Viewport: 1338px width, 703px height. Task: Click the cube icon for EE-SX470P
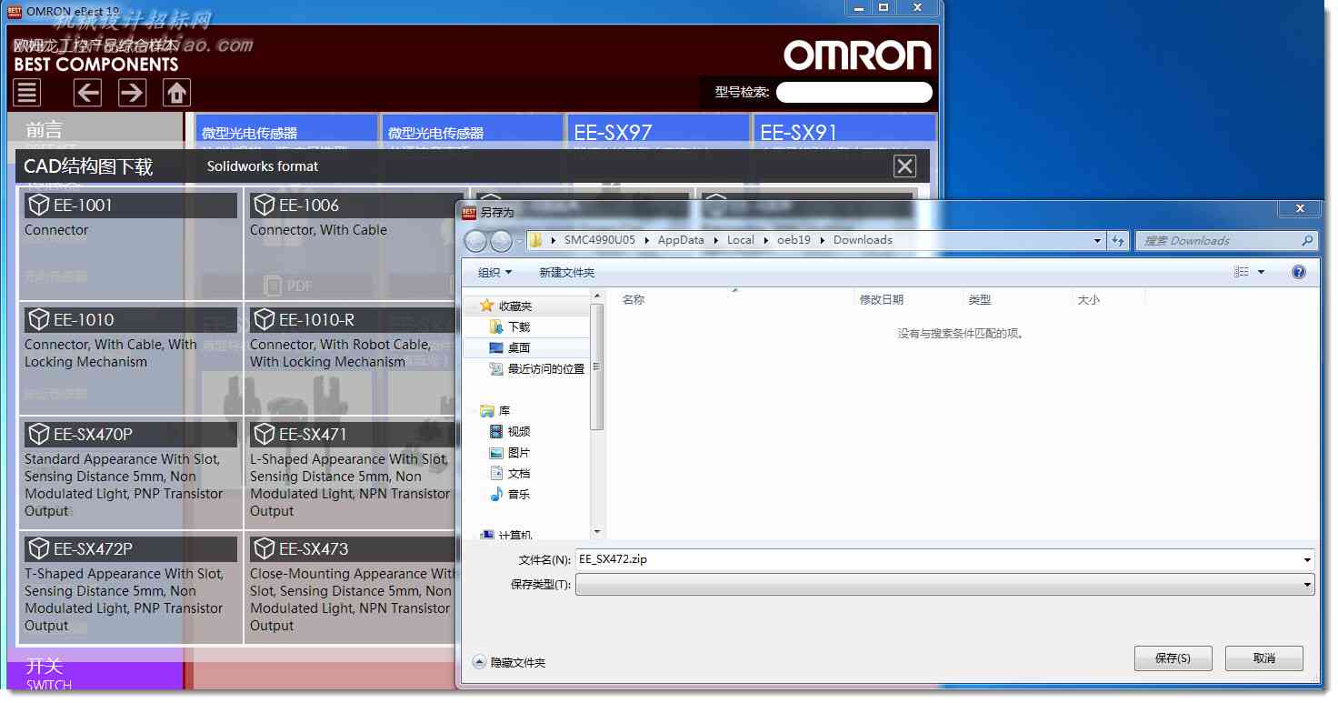tap(39, 434)
